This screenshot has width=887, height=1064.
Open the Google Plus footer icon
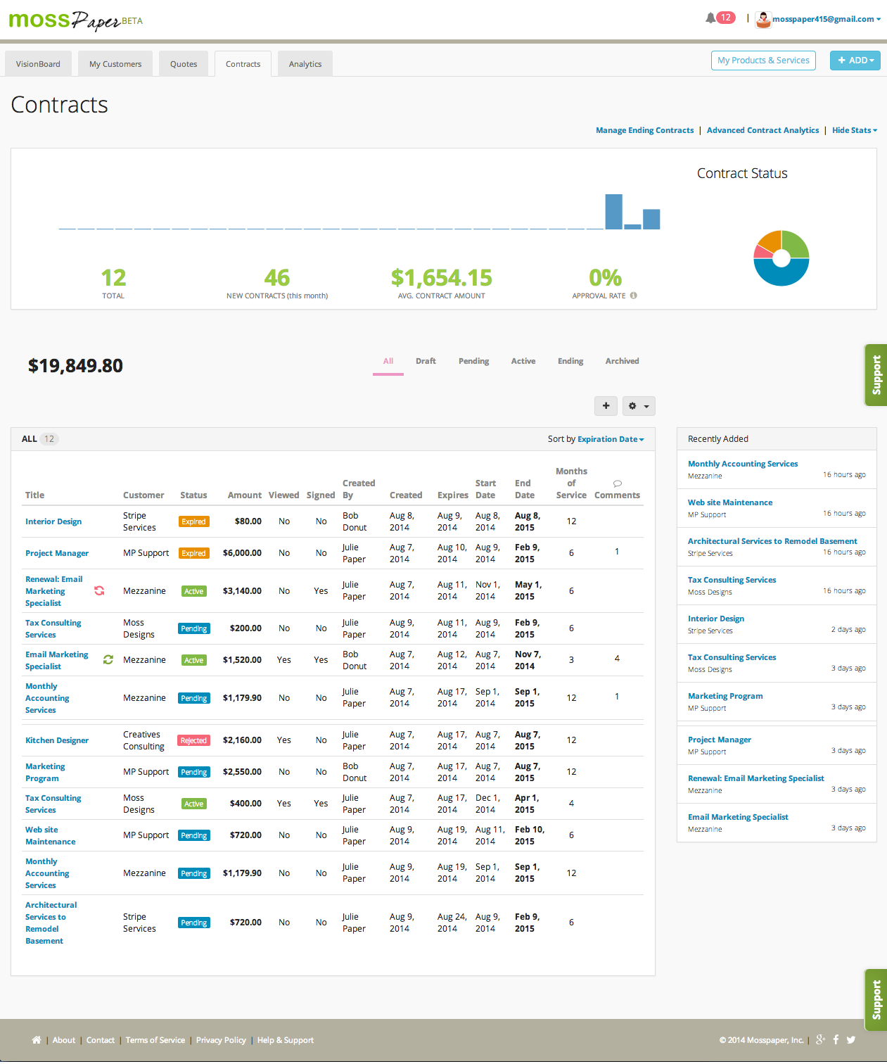pos(820,1039)
